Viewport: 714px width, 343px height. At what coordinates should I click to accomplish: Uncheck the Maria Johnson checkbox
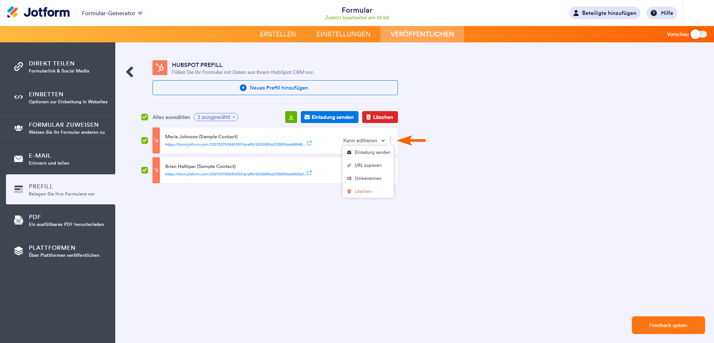coord(145,140)
